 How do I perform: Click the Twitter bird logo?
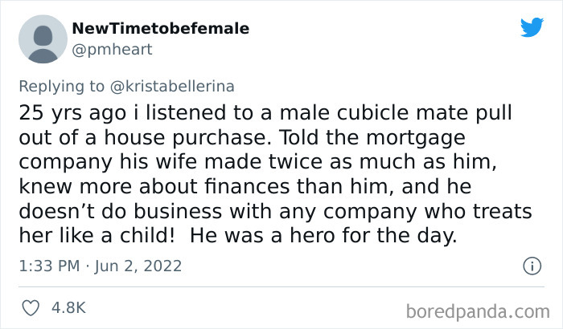coord(532,27)
